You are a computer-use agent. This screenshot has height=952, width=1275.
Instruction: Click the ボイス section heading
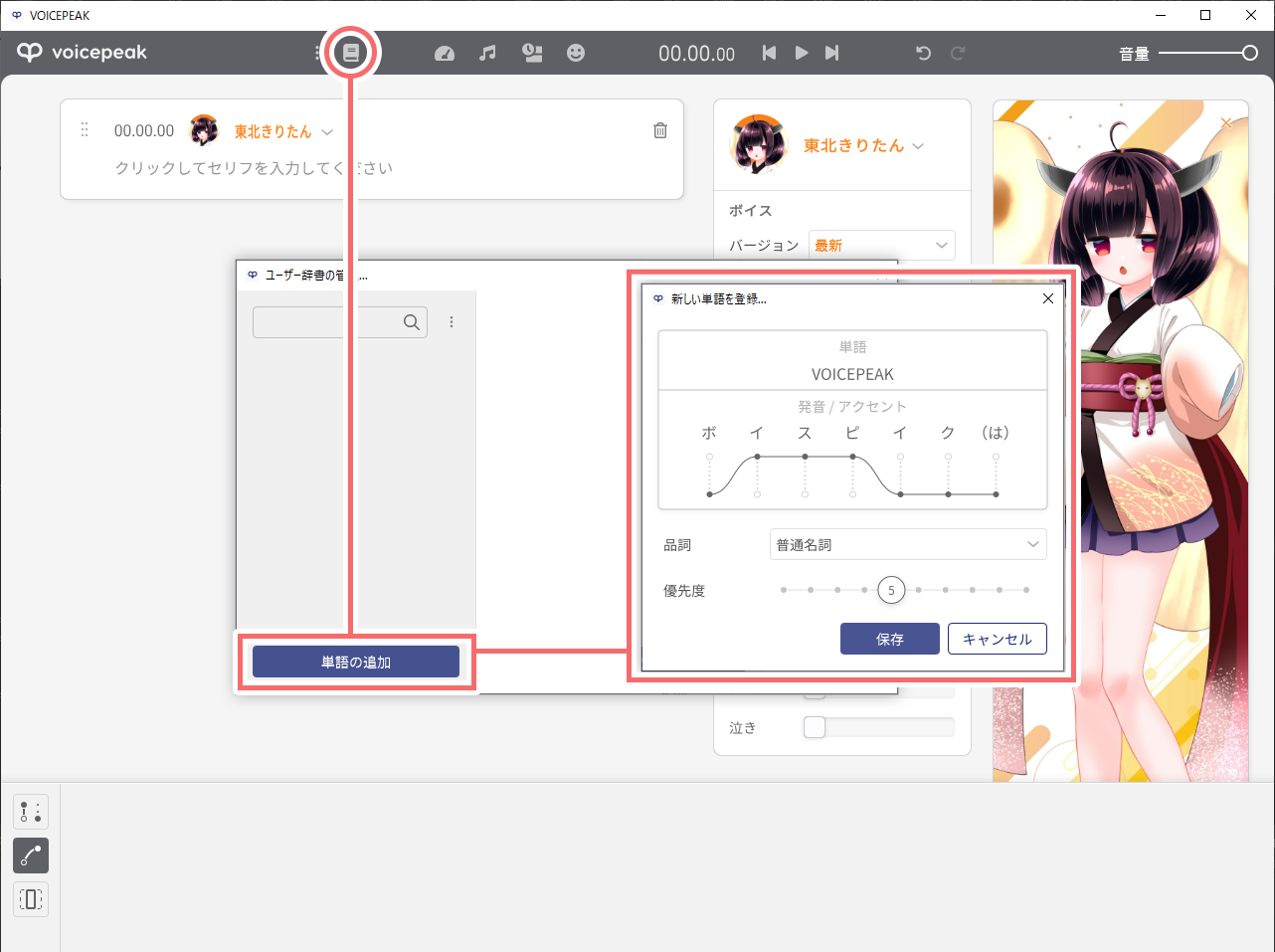tap(751, 211)
